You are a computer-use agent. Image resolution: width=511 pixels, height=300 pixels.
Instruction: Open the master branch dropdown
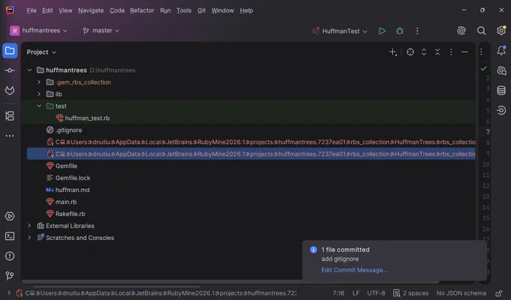pyautogui.click(x=101, y=31)
